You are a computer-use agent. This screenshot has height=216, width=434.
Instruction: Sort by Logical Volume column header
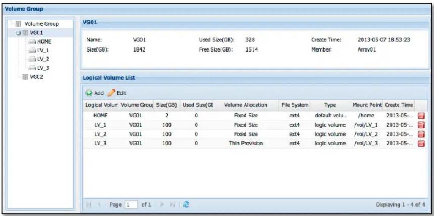101,105
